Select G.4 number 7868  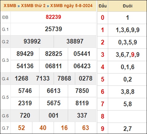click(x=64, y=78)
